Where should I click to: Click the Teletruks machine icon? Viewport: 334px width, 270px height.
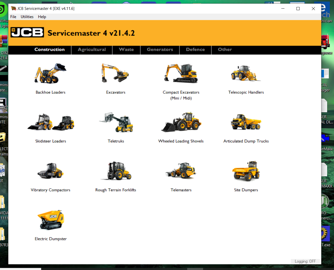(x=116, y=122)
